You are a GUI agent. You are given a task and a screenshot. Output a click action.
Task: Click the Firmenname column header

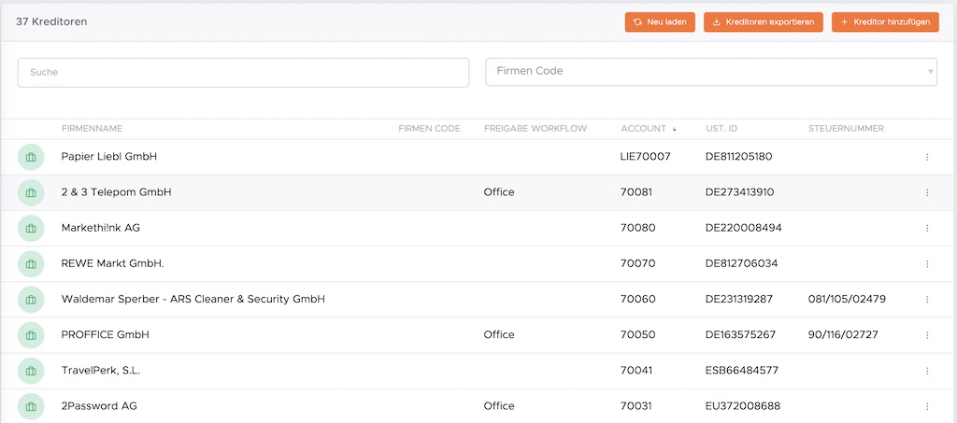click(x=92, y=129)
